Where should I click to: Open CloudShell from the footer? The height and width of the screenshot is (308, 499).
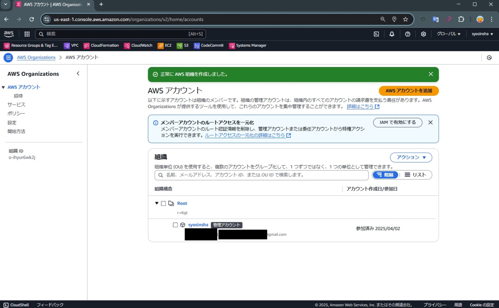pyautogui.click(x=16, y=305)
